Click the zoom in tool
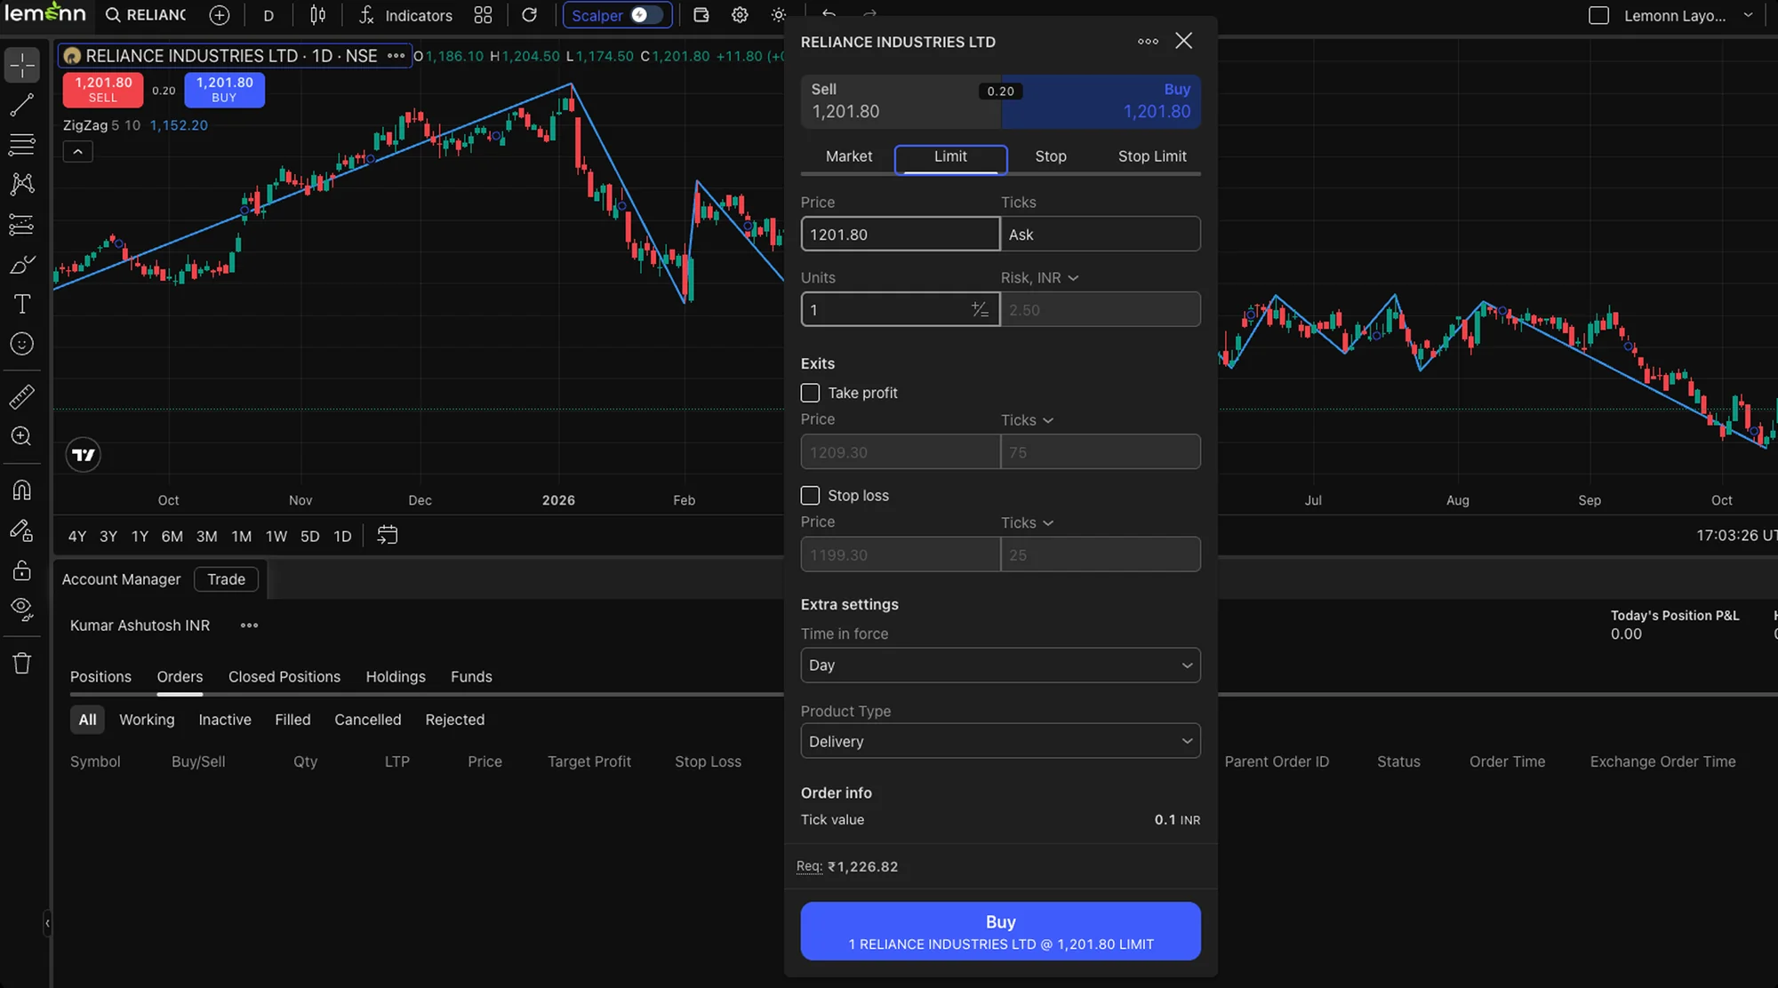The height and width of the screenshot is (988, 1778). coord(22,436)
